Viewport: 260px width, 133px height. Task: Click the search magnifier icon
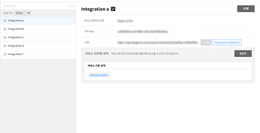click(x=72, y=6)
